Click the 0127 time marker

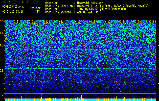107,22
